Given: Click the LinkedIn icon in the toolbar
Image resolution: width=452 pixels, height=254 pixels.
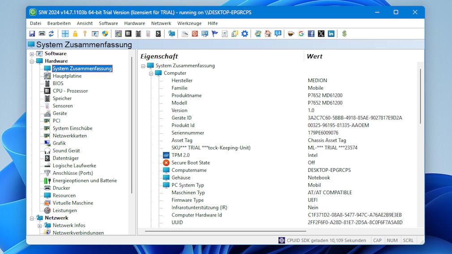Looking at the screenshot, I should tap(331, 34).
